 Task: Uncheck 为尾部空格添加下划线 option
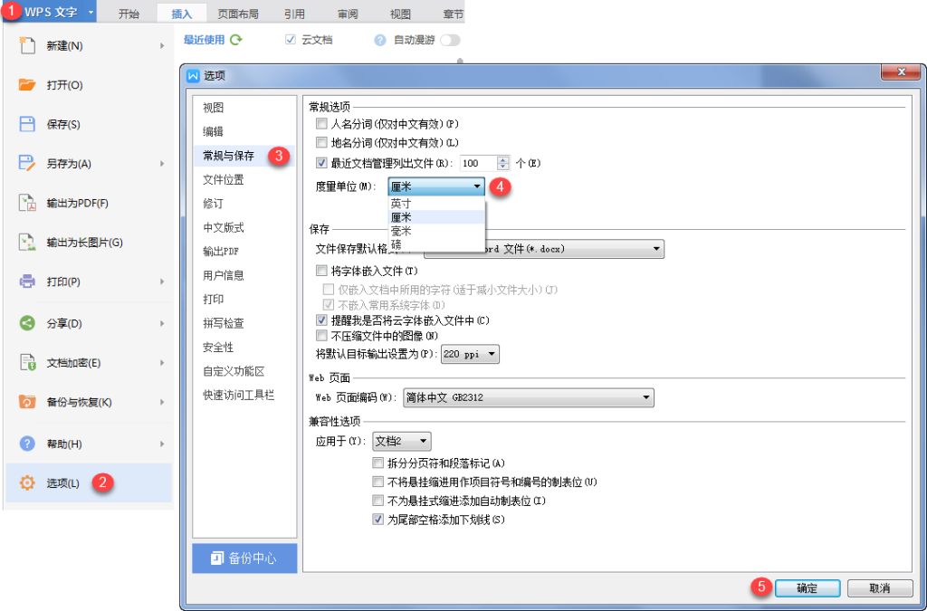coord(377,520)
